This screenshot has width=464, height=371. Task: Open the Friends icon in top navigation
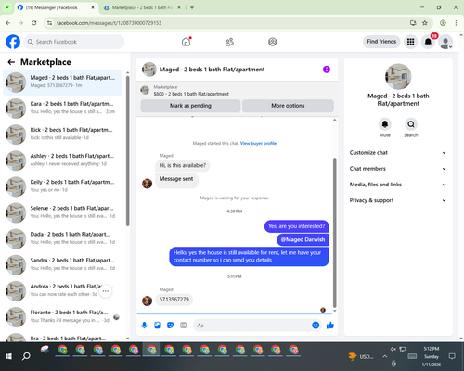[229, 42]
